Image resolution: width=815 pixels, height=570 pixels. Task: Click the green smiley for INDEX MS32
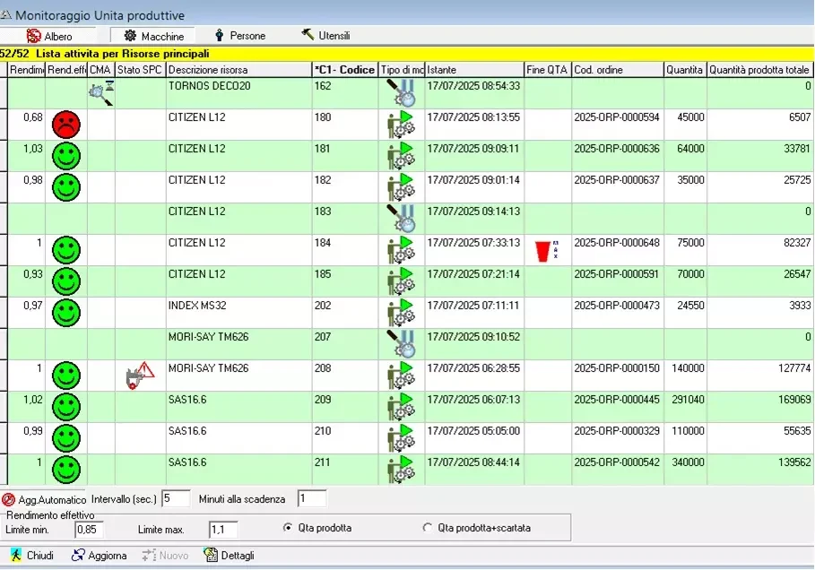[66, 313]
